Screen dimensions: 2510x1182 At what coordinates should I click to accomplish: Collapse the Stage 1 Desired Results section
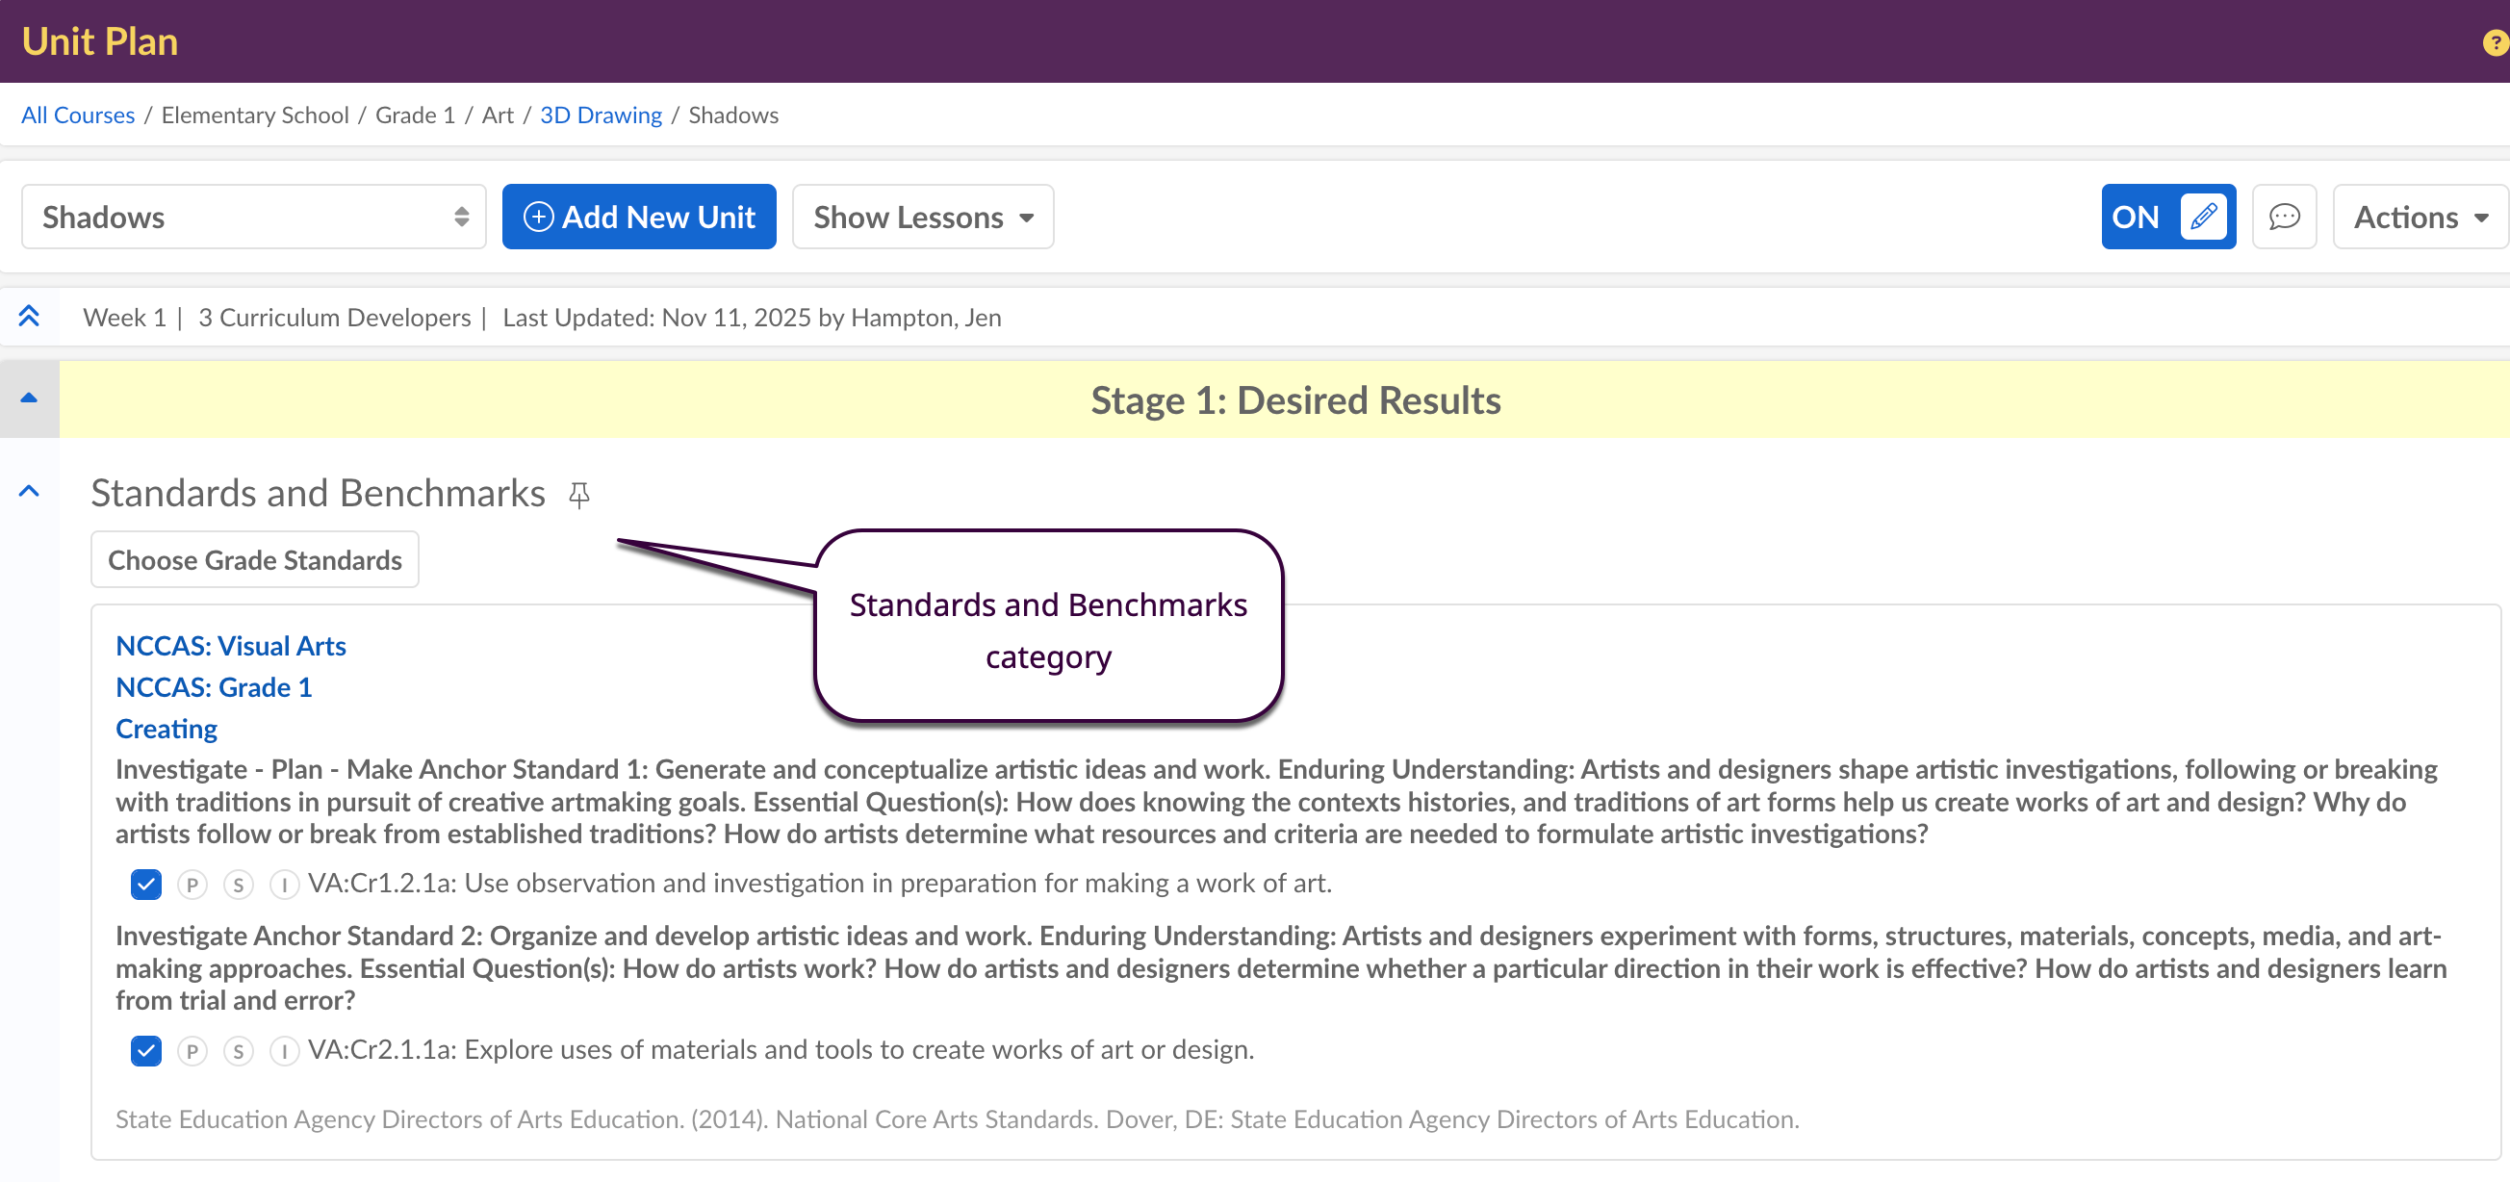point(29,398)
